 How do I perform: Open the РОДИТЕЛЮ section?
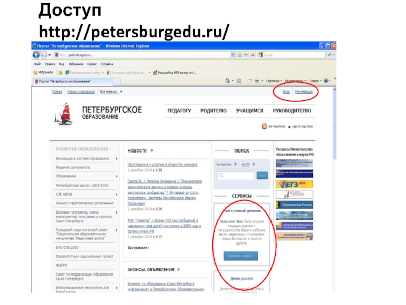tap(213, 111)
